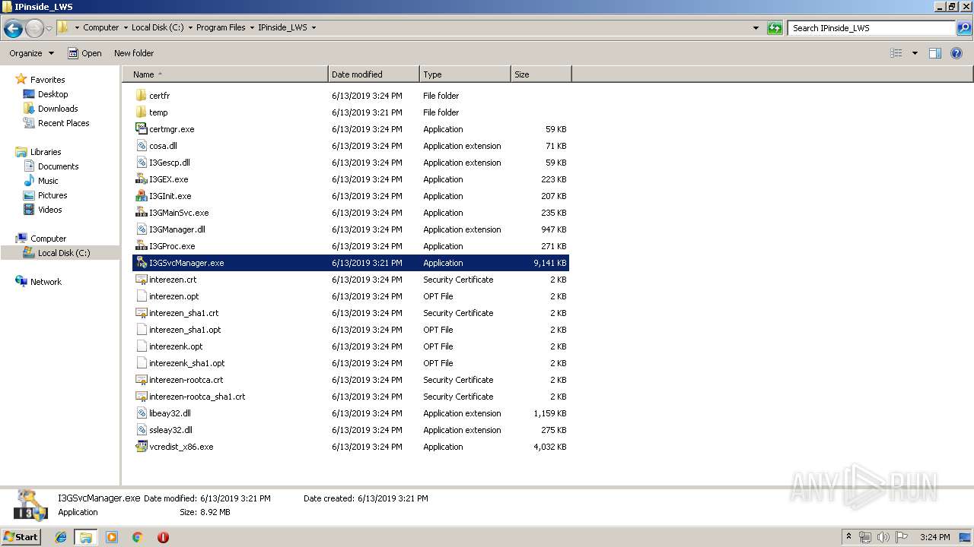Image resolution: width=974 pixels, height=547 pixels.
Task: Select the I3GProc.exe application icon
Action: [x=141, y=246]
